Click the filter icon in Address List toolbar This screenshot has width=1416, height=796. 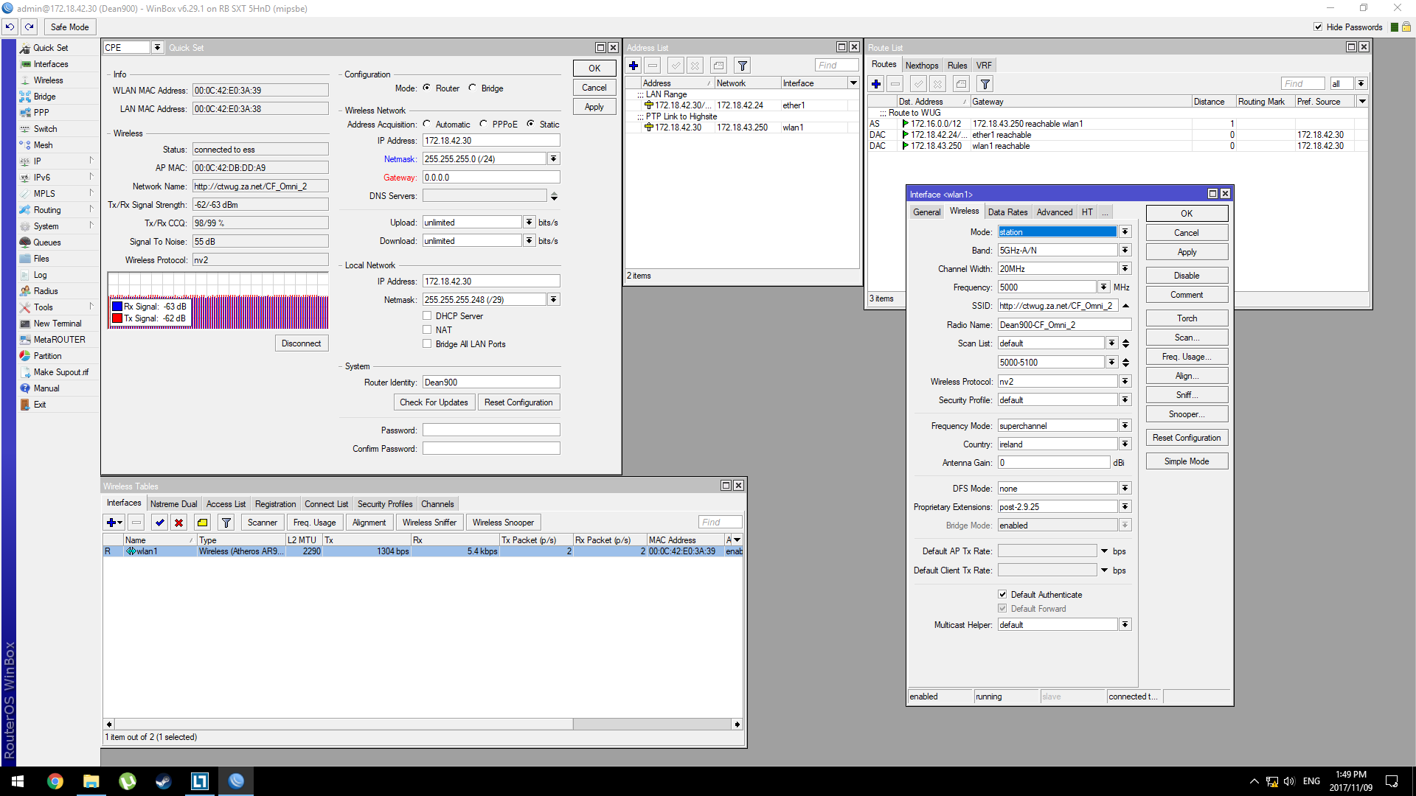pyautogui.click(x=743, y=66)
